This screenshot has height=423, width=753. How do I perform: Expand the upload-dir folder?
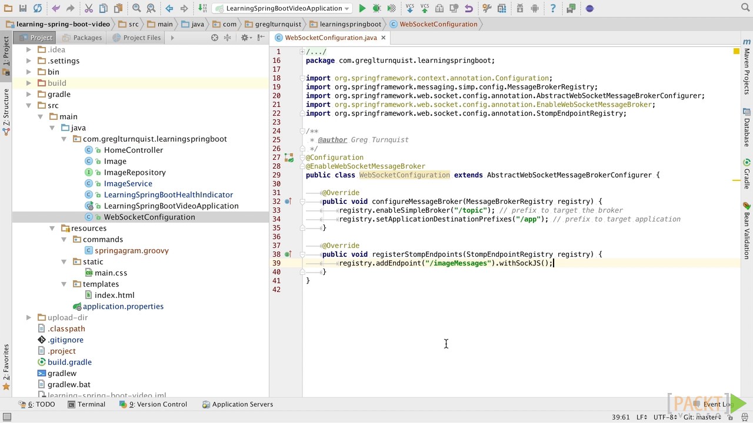[x=29, y=318]
